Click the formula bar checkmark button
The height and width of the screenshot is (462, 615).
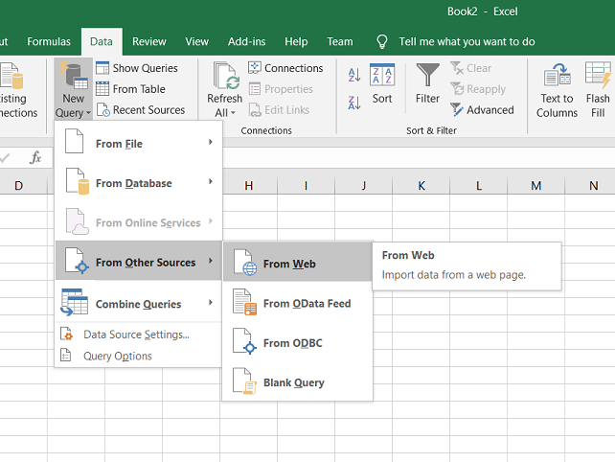click(5, 158)
